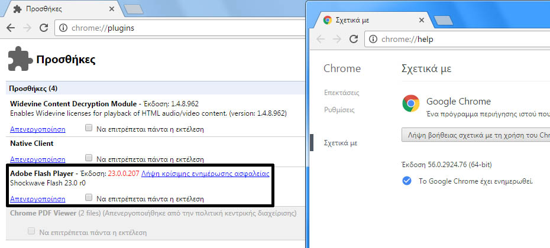The height and width of the screenshot is (248, 550).
Task: Click Shockwave Flash 23.0 r0 text
Action: [x=48, y=183]
